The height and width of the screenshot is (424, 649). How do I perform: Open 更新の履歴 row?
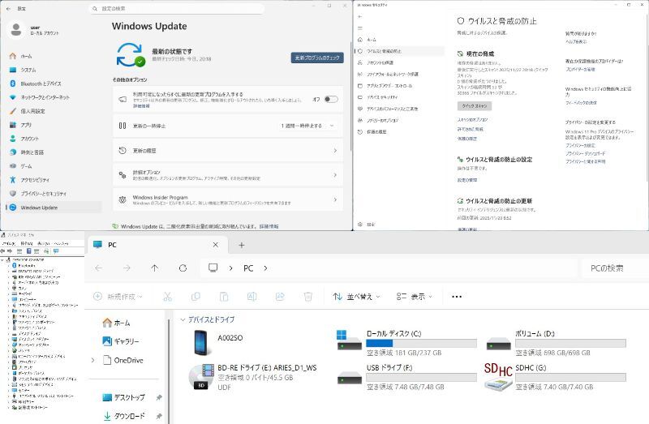(x=228, y=151)
